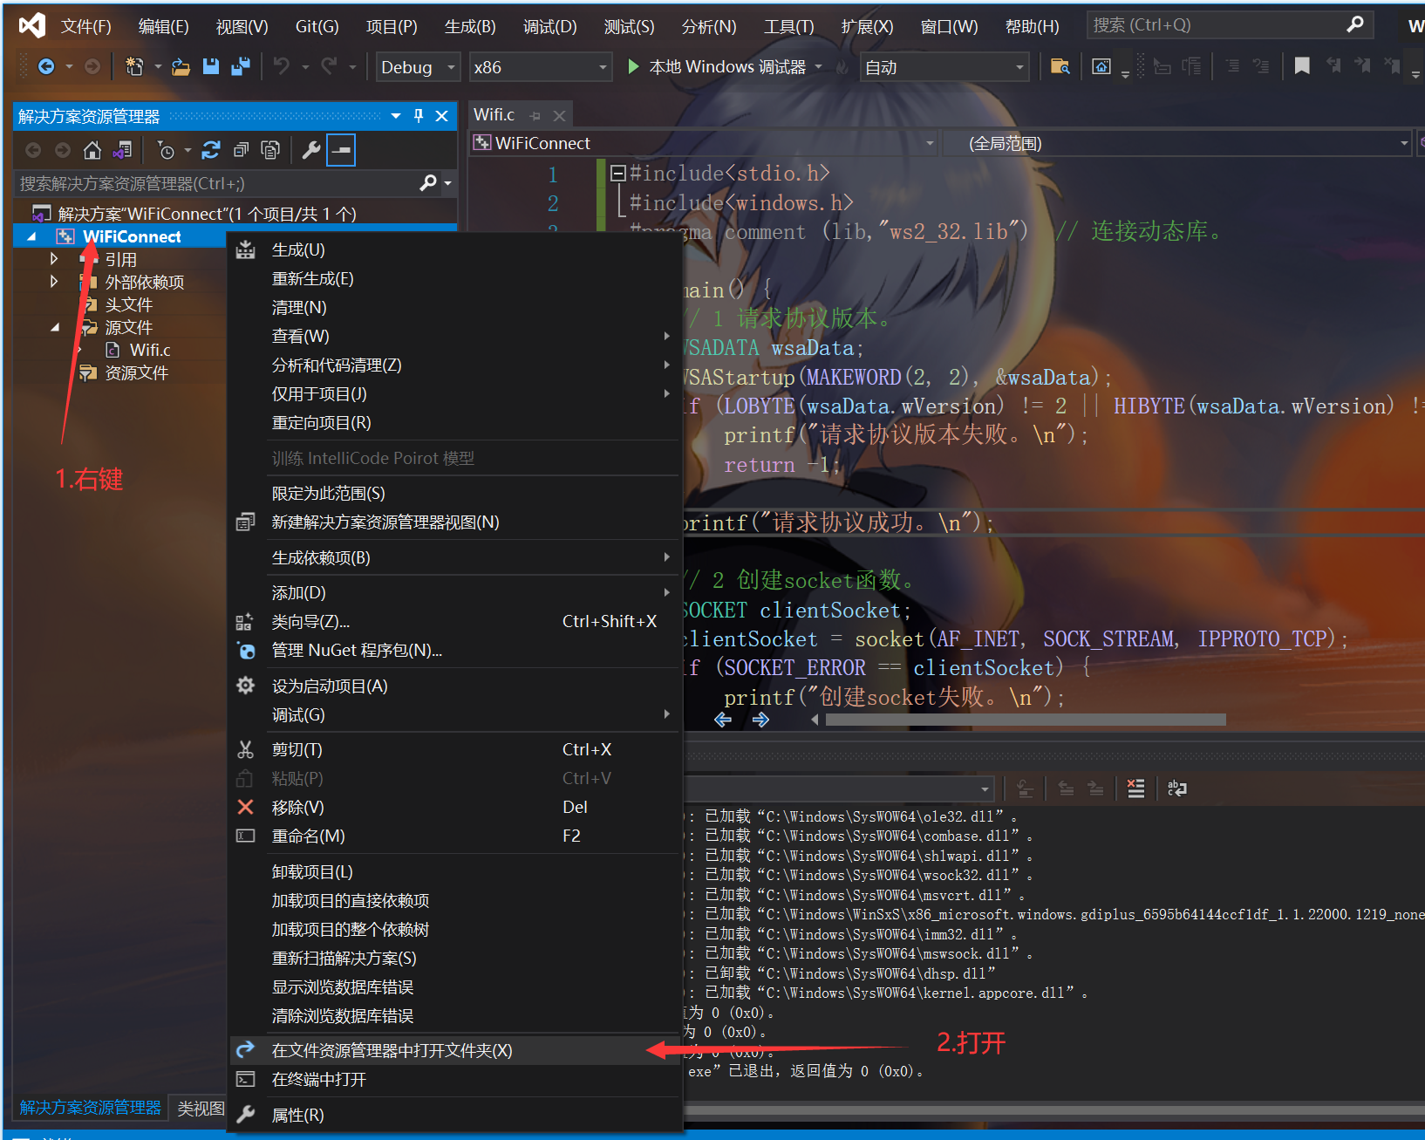Close the Wifi.c editor tab
1425x1140 pixels.
pos(559,115)
